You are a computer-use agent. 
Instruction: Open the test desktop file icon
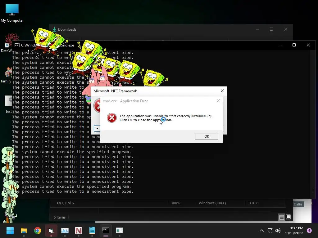tap(8, 104)
